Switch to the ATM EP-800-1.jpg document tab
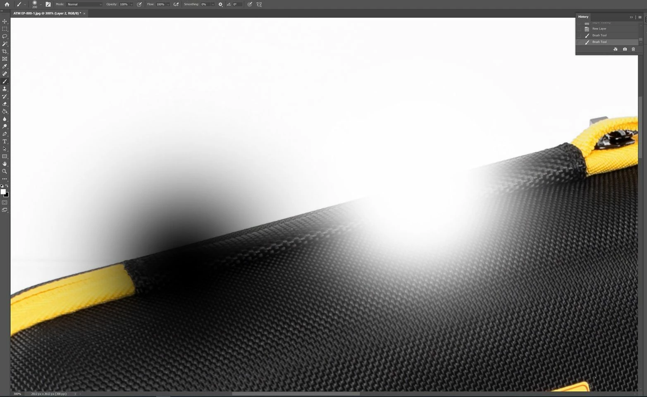Viewport: 647px width, 397px height. point(47,13)
